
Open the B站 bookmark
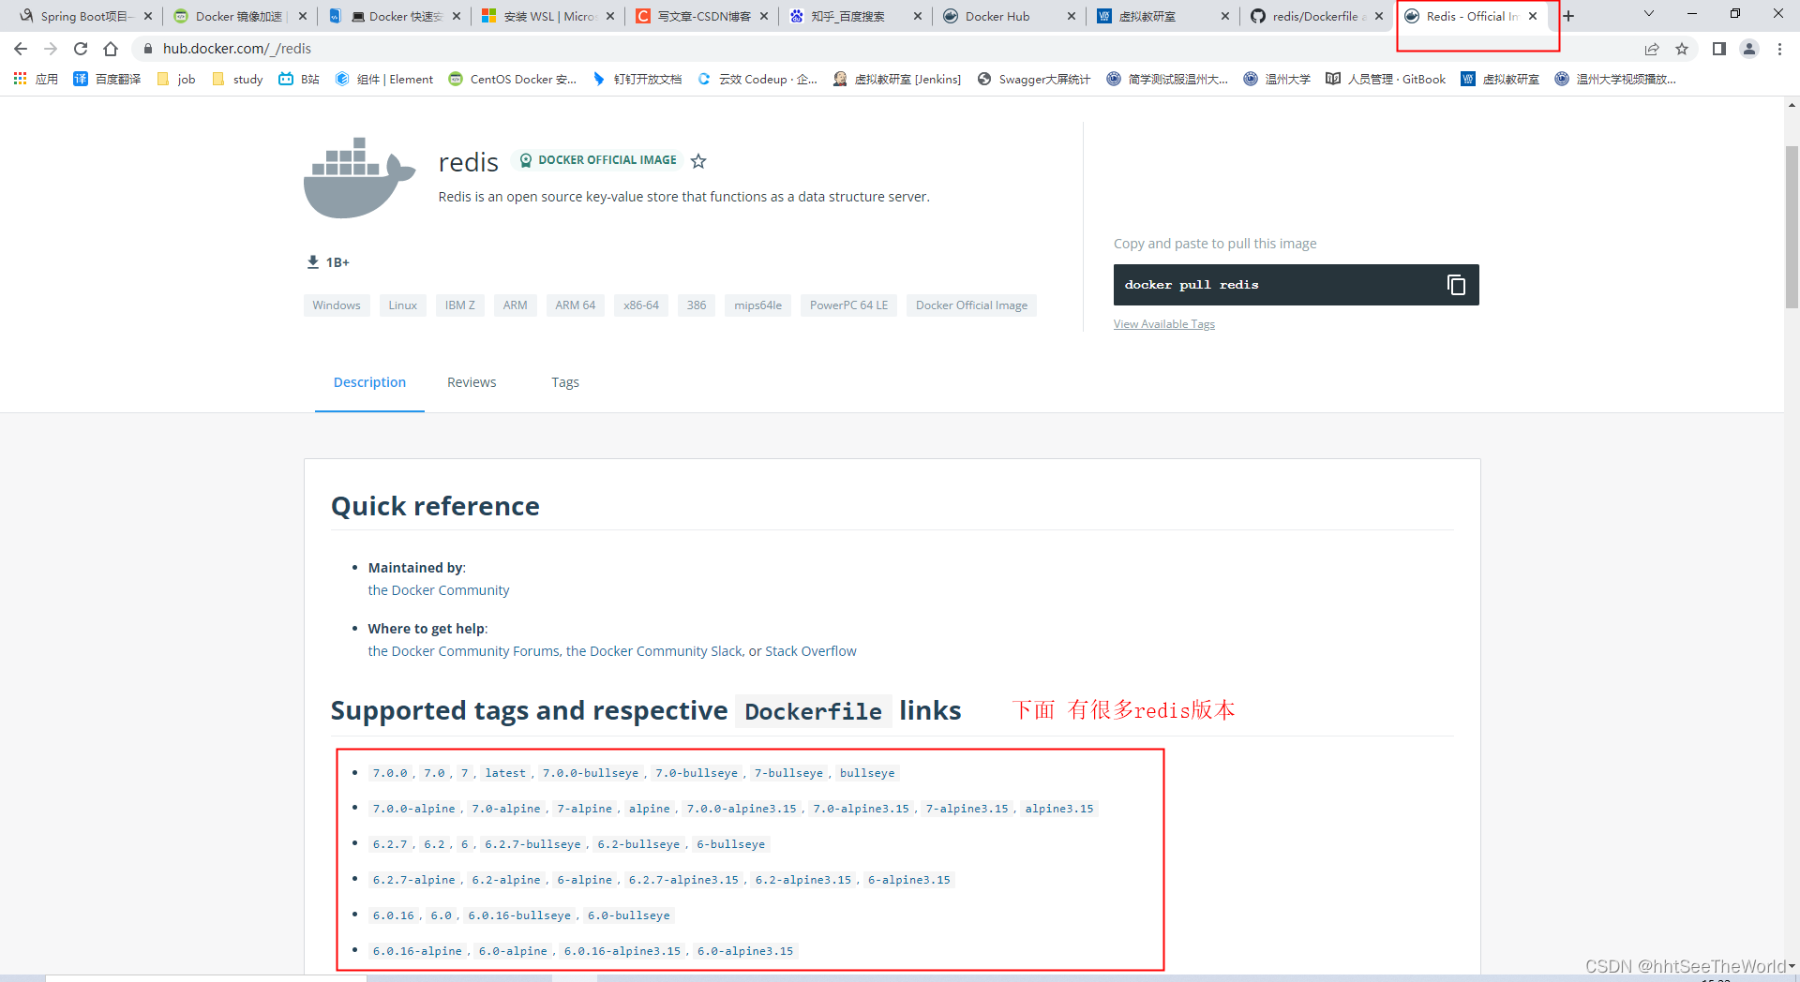[x=299, y=80]
